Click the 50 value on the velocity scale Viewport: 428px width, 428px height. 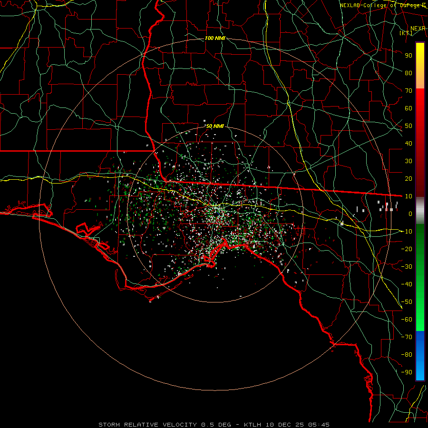[409, 126]
